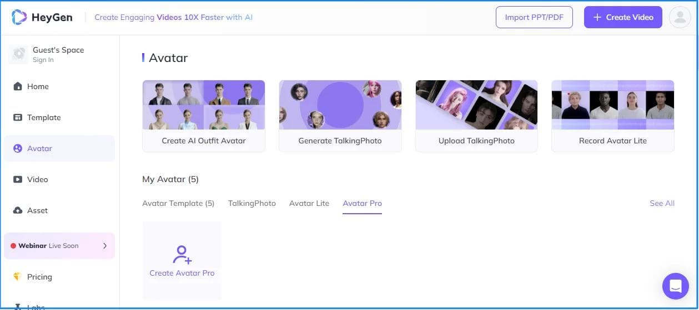699x310 pixels.
Task: Click the Home house icon
Action: tap(18, 86)
